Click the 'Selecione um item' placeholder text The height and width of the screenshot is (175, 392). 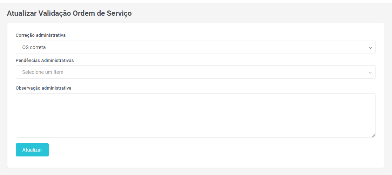tap(42, 72)
